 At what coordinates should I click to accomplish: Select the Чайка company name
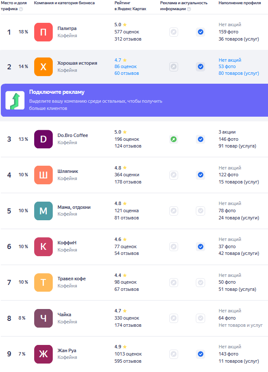point(65,315)
